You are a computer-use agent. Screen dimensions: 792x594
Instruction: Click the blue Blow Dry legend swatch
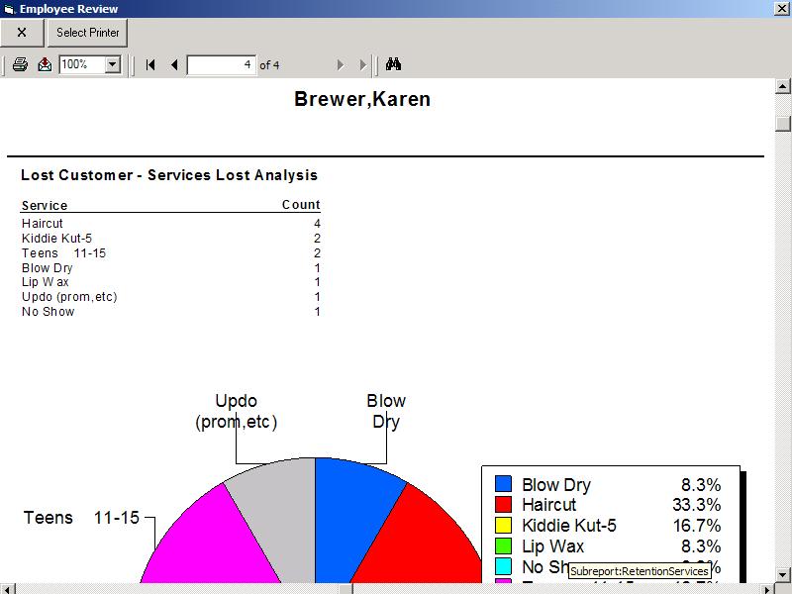click(503, 484)
